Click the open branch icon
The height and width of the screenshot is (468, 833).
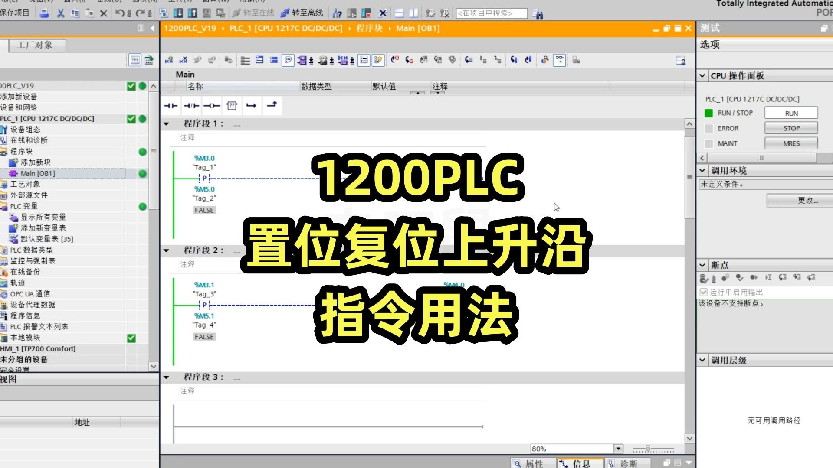251,106
